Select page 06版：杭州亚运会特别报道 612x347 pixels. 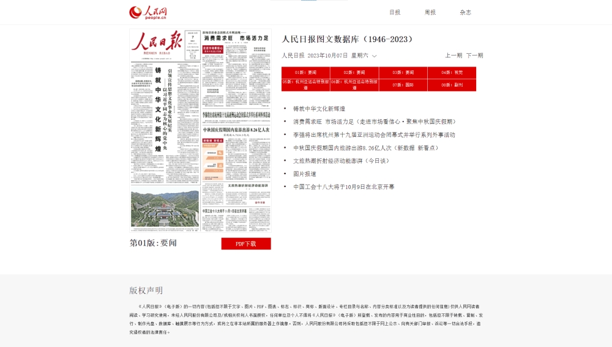pos(354,85)
